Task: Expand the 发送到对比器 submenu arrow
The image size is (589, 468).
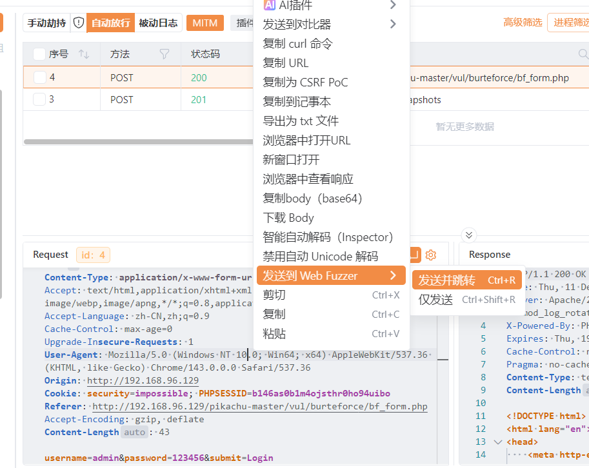Action: point(392,24)
